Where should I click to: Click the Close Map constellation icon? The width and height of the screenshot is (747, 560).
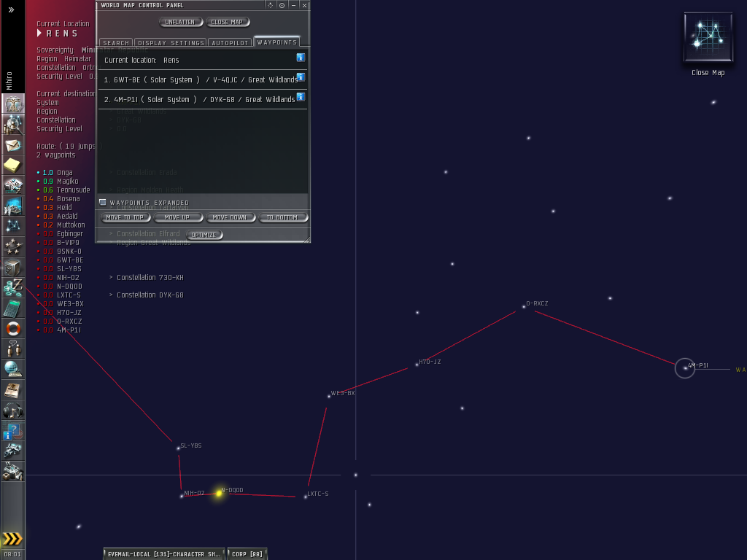tap(707, 37)
